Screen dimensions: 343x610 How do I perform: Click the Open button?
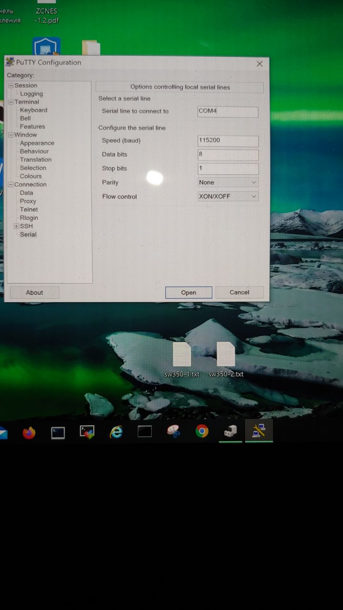[189, 293]
